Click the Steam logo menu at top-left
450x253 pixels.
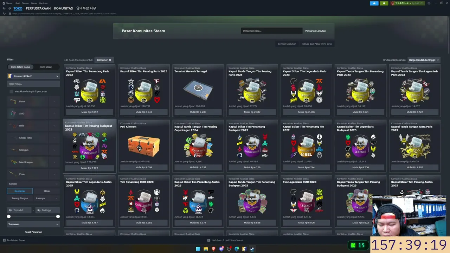(8, 3)
